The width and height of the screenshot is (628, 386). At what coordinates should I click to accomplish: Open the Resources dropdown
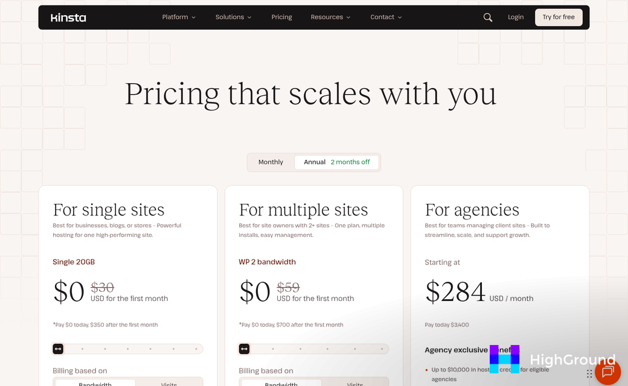330,17
